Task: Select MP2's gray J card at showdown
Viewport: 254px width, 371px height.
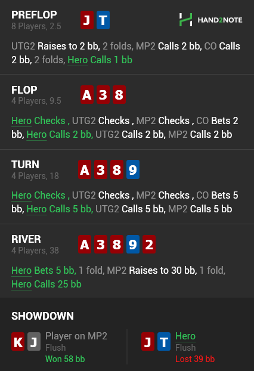Action: 34,341
